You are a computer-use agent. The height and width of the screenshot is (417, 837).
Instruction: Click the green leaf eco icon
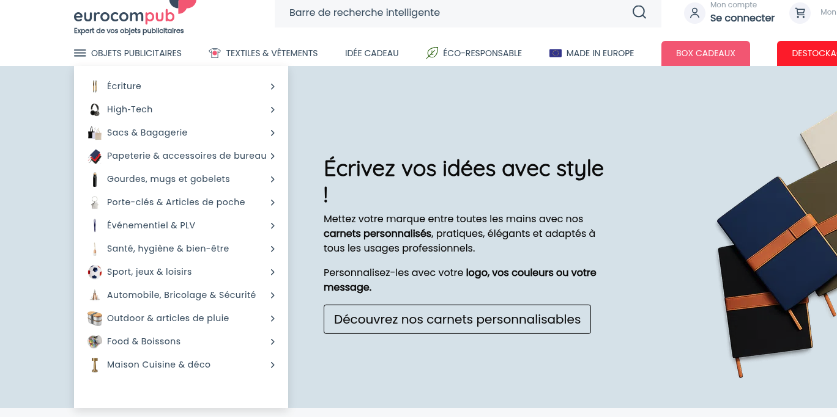click(x=432, y=53)
